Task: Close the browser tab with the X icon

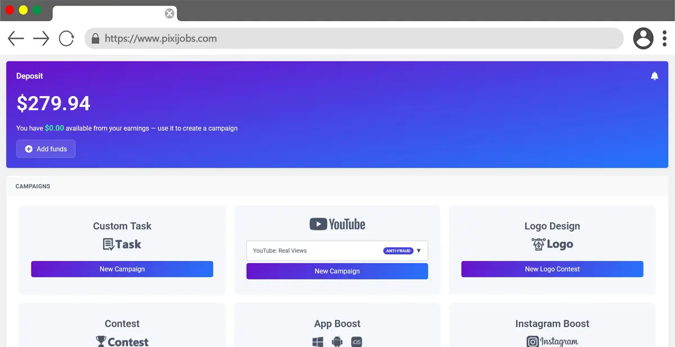Action: 169,13
